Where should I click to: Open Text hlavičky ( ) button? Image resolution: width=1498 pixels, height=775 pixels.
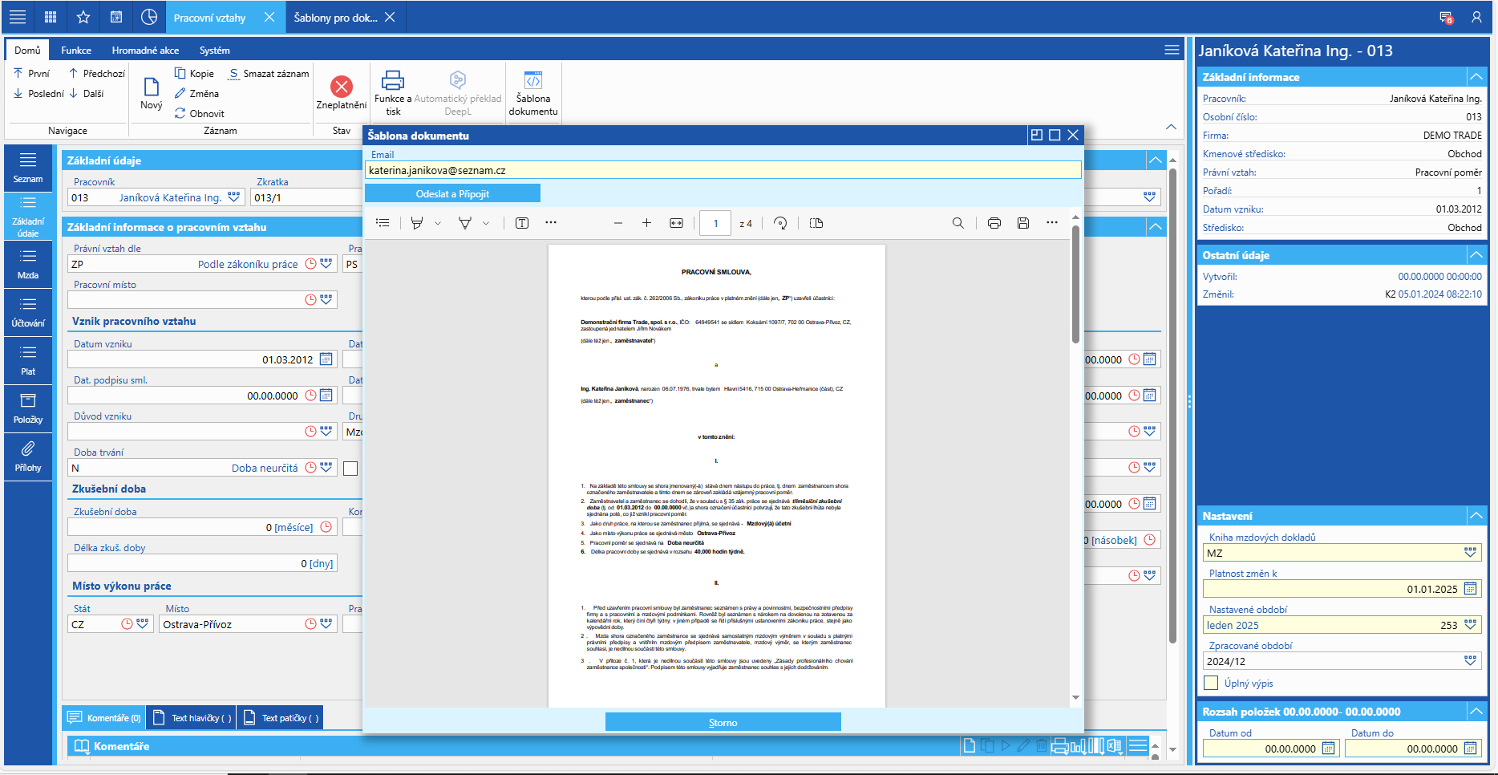point(192,717)
